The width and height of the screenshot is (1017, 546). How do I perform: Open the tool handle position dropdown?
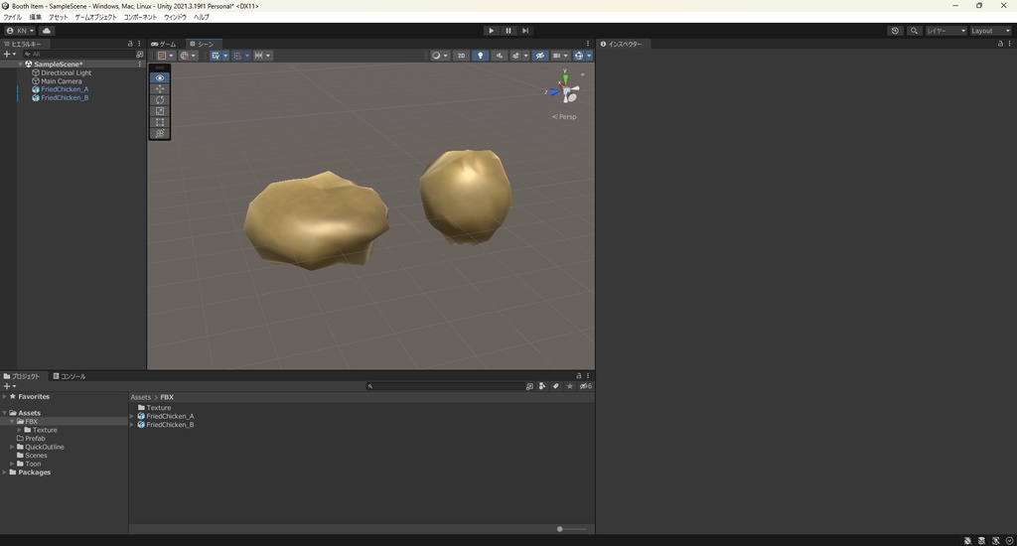click(166, 56)
